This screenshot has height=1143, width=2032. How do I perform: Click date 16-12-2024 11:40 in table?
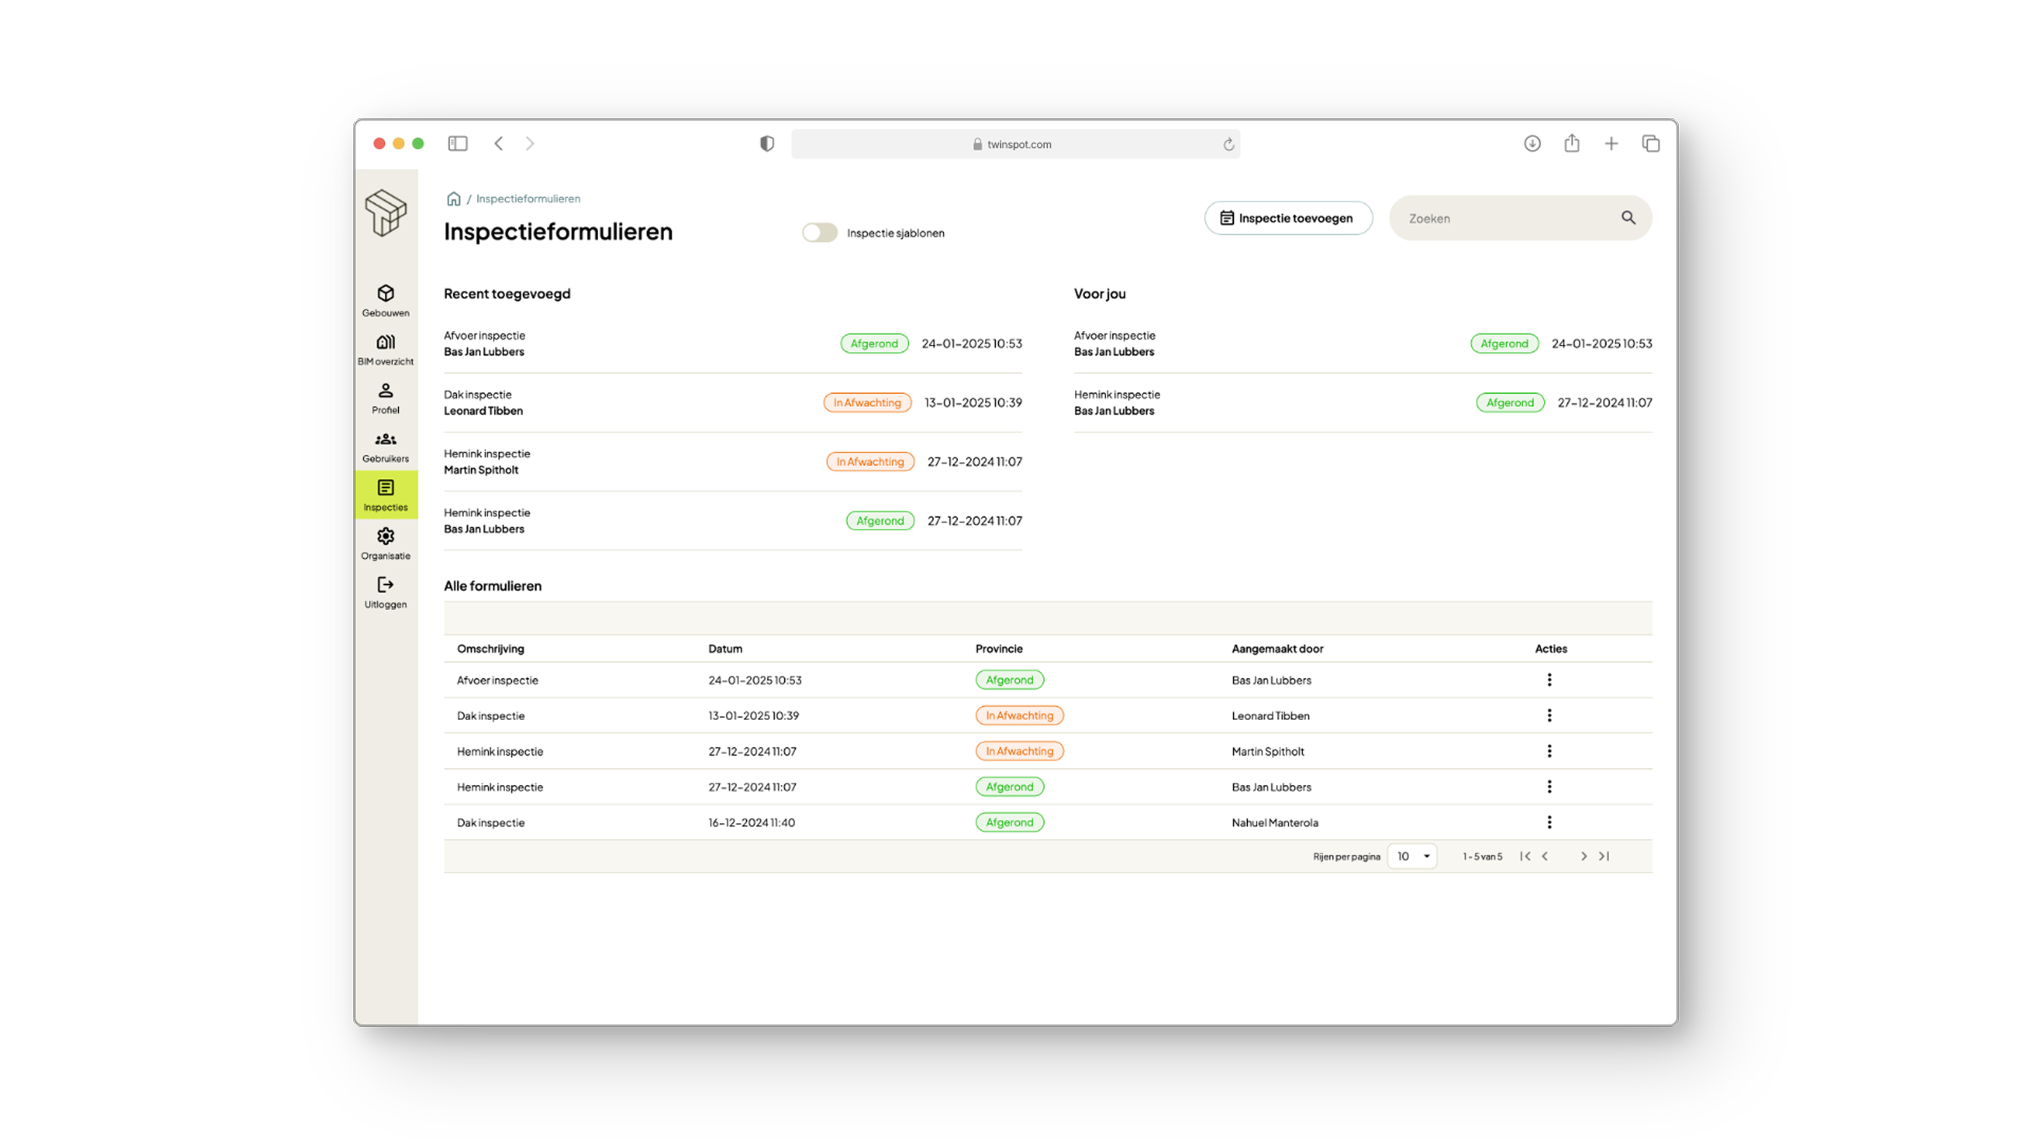[x=751, y=822]
